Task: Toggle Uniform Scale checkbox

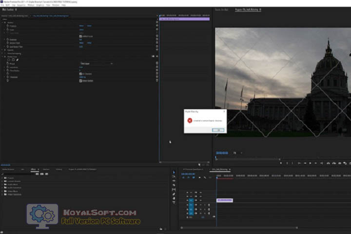Action: pos(80,36)
